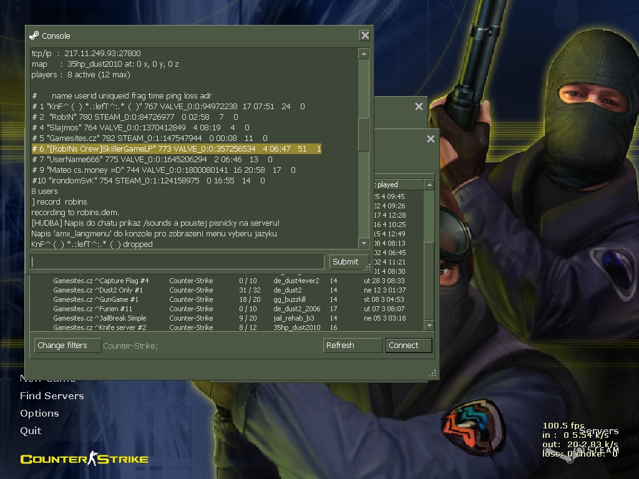Click the jail_rehab_b3 map cell
Screen dimensions: 639x479
(294, 318)
